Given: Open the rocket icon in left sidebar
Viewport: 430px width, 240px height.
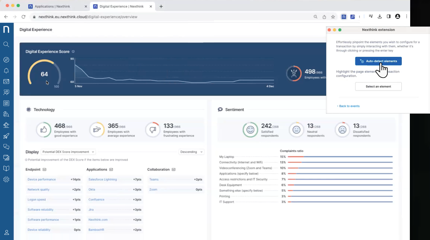Looking at the screenshot, I should (x=6, y=136).
